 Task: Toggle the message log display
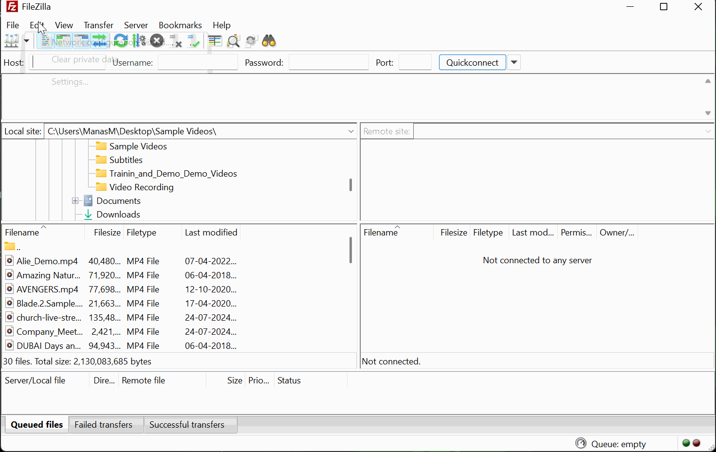pyautogui.click(x=45, y=41)
